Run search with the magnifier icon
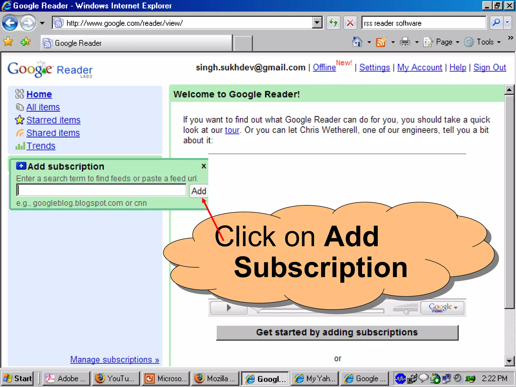Viewport: 516px width, 387px height. (x=496, y=23)
